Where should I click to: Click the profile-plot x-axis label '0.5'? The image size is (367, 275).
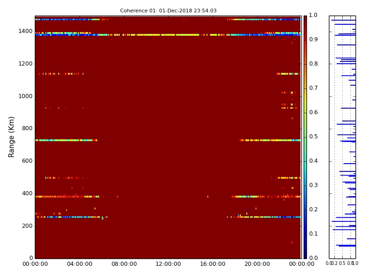[x=342, y=263]
